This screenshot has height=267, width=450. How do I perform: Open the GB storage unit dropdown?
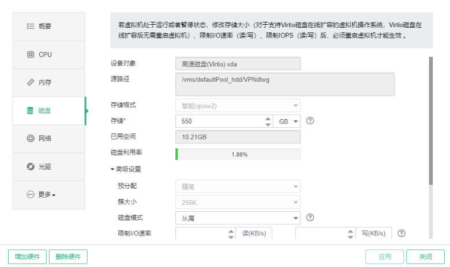point(289,121)
